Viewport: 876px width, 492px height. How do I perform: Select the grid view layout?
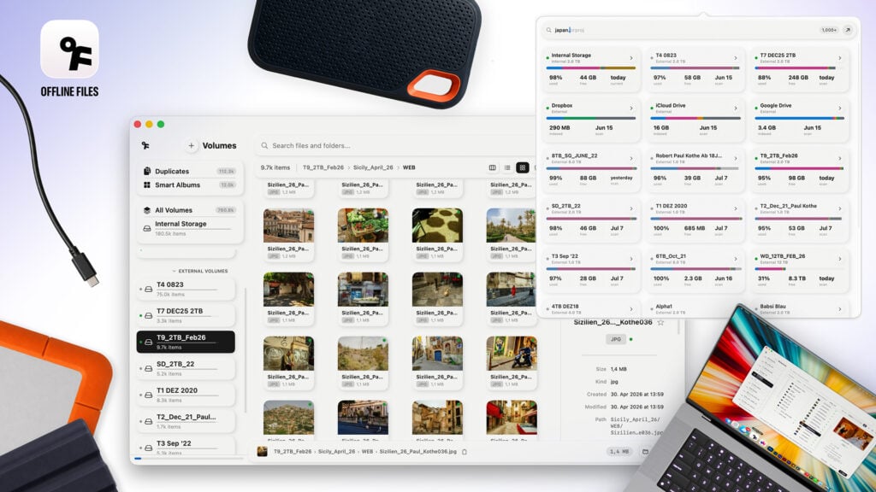[523, 167]
